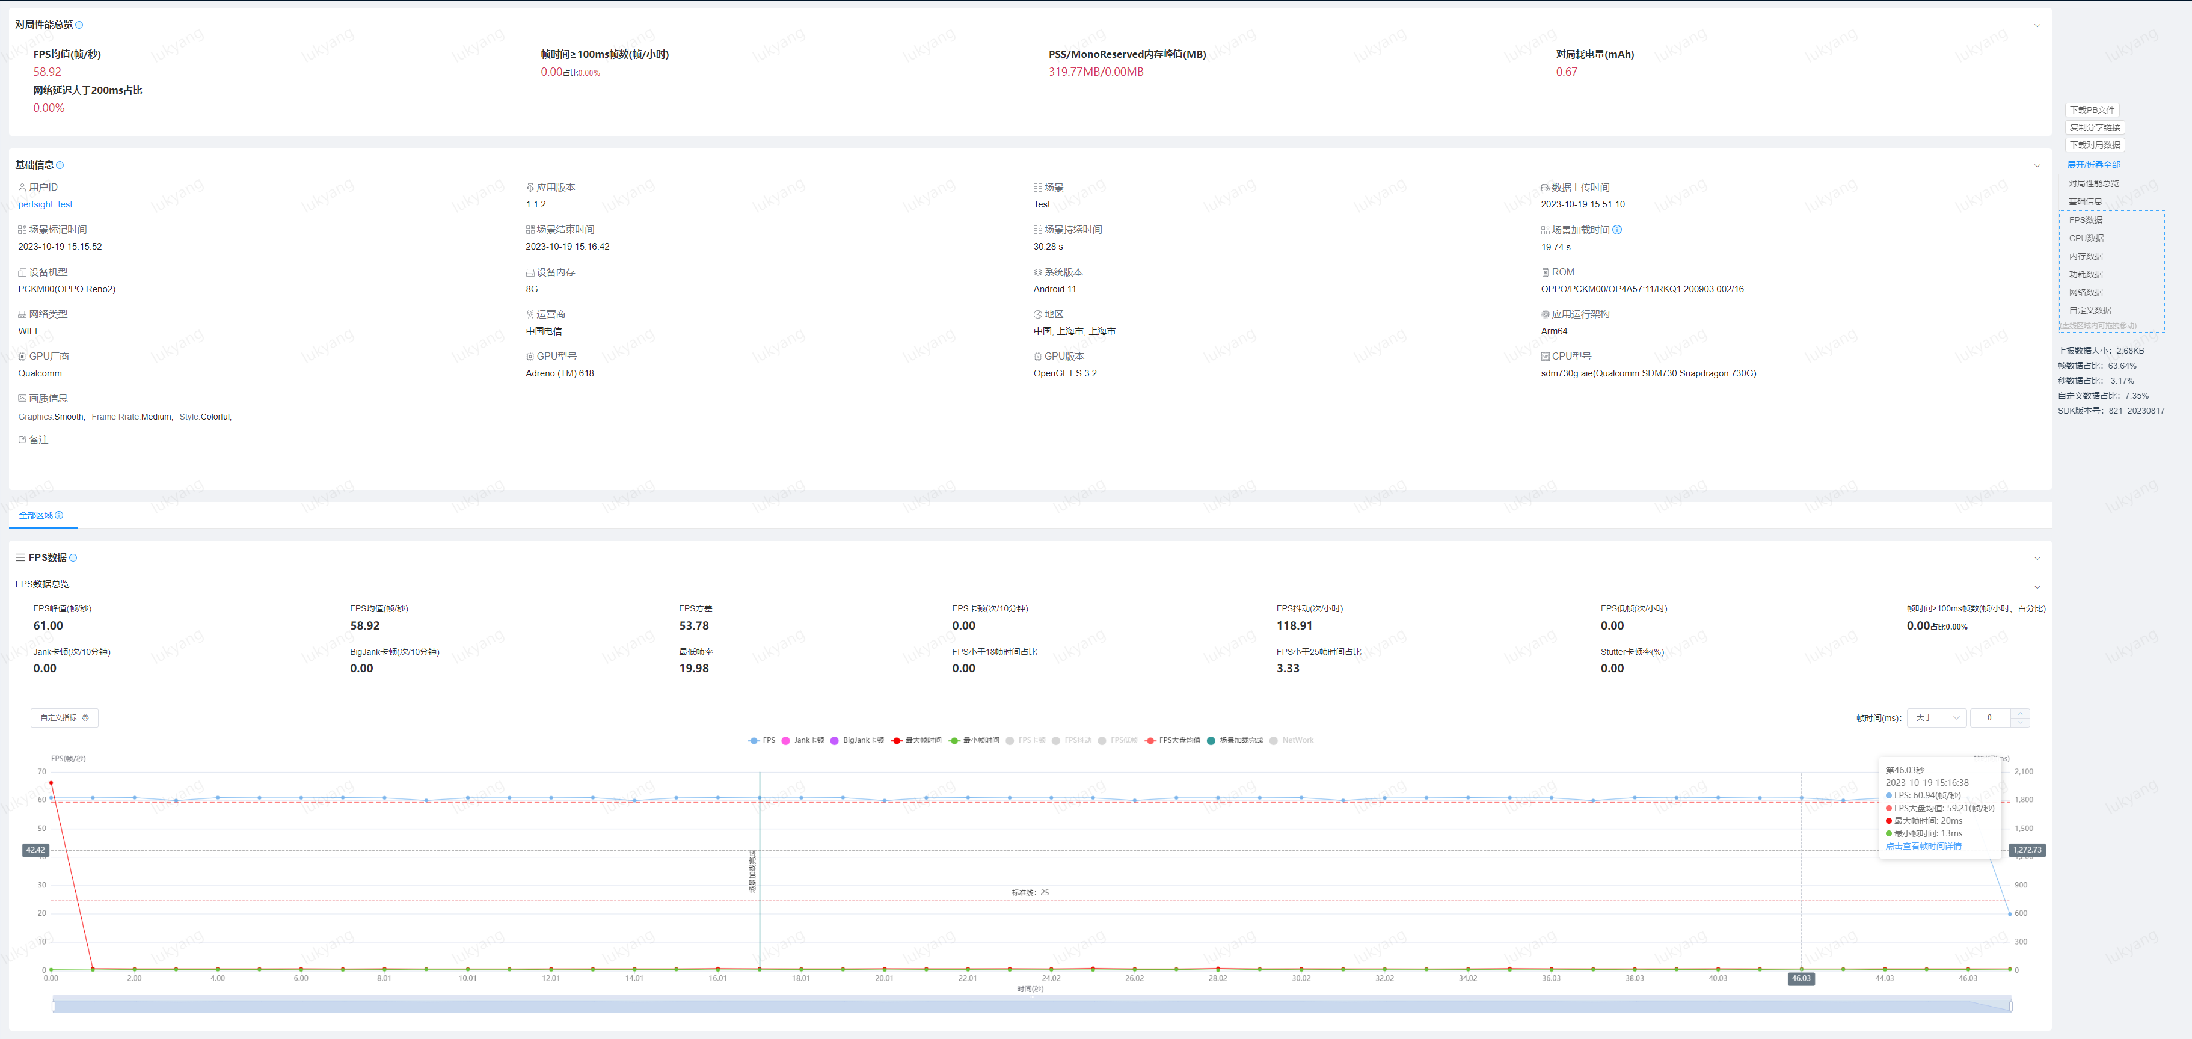The width and height of the screenshot is (2192, 1039).
Task: Click 下载PB文件 button
Action: tap(2092, 110)
